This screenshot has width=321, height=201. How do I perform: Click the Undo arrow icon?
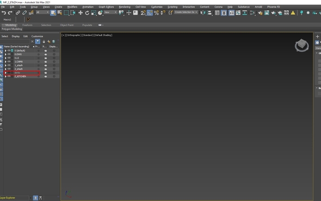pyautogui.click(x=4, y=12)
